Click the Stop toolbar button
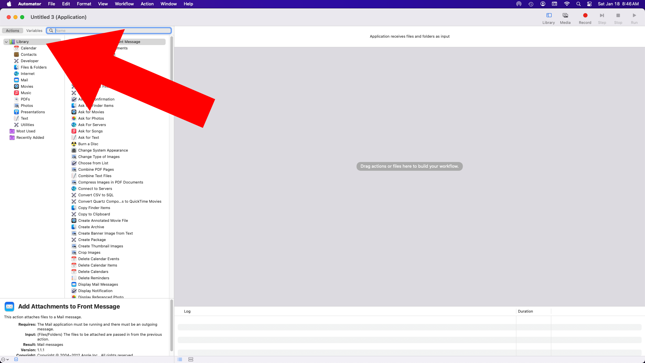645x363 pixels. pyautogui.click(x=618, y=18)
